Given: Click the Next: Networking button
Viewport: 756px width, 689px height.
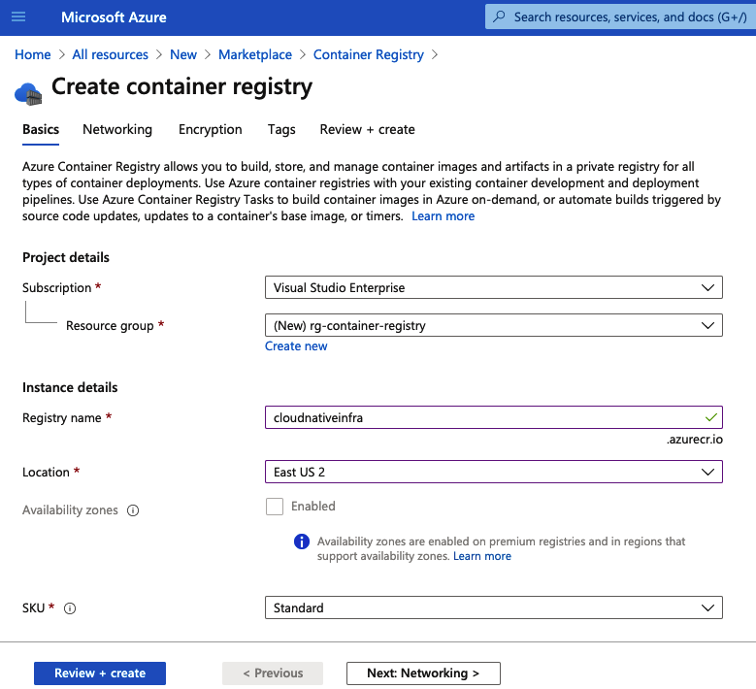Looking at the screenshot, I should coord(423,673).
